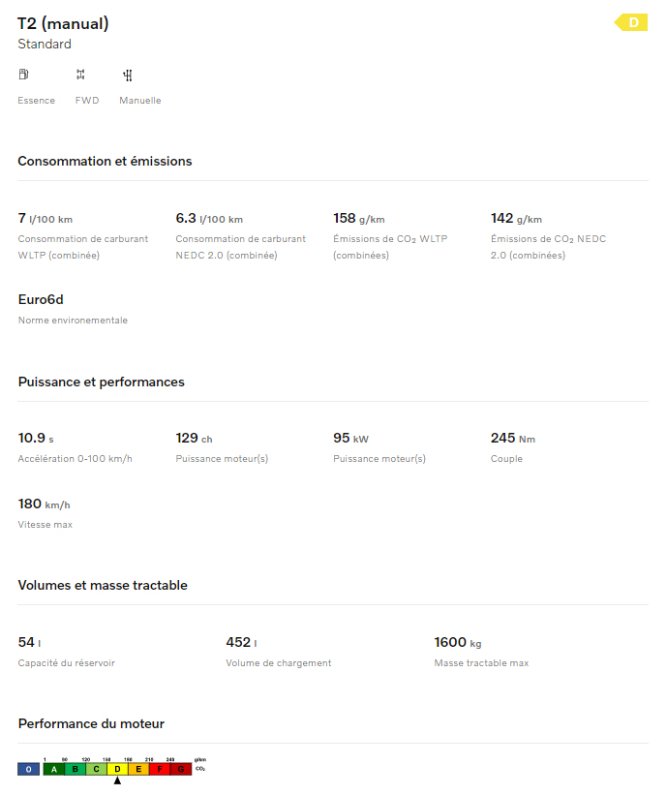This screenshot has width=667, height=795.
Task: Click the FWD drivetrain icon
Action: [80, 75]
